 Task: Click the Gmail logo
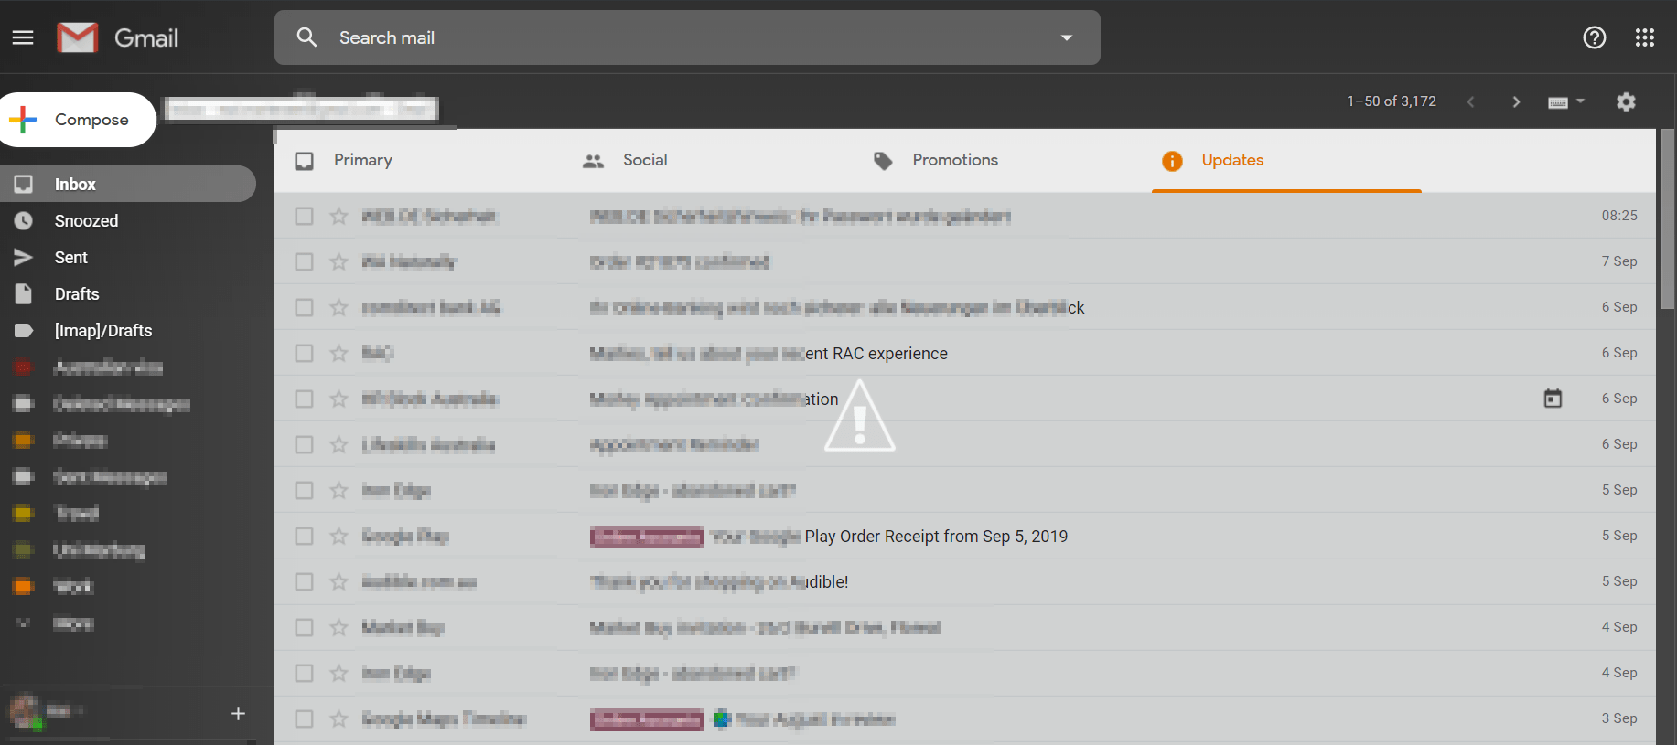[118, 37]
